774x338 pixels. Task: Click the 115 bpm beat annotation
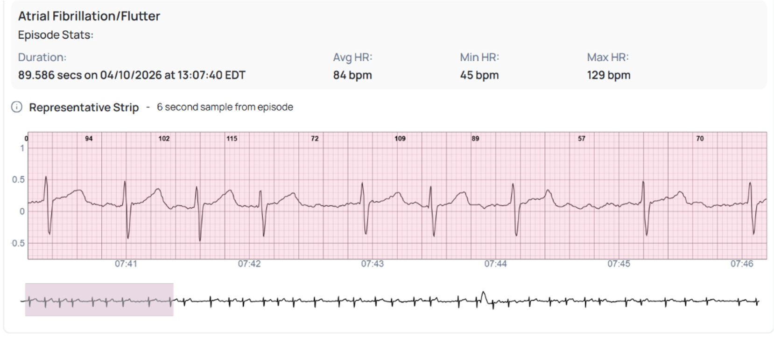[232, 139]
